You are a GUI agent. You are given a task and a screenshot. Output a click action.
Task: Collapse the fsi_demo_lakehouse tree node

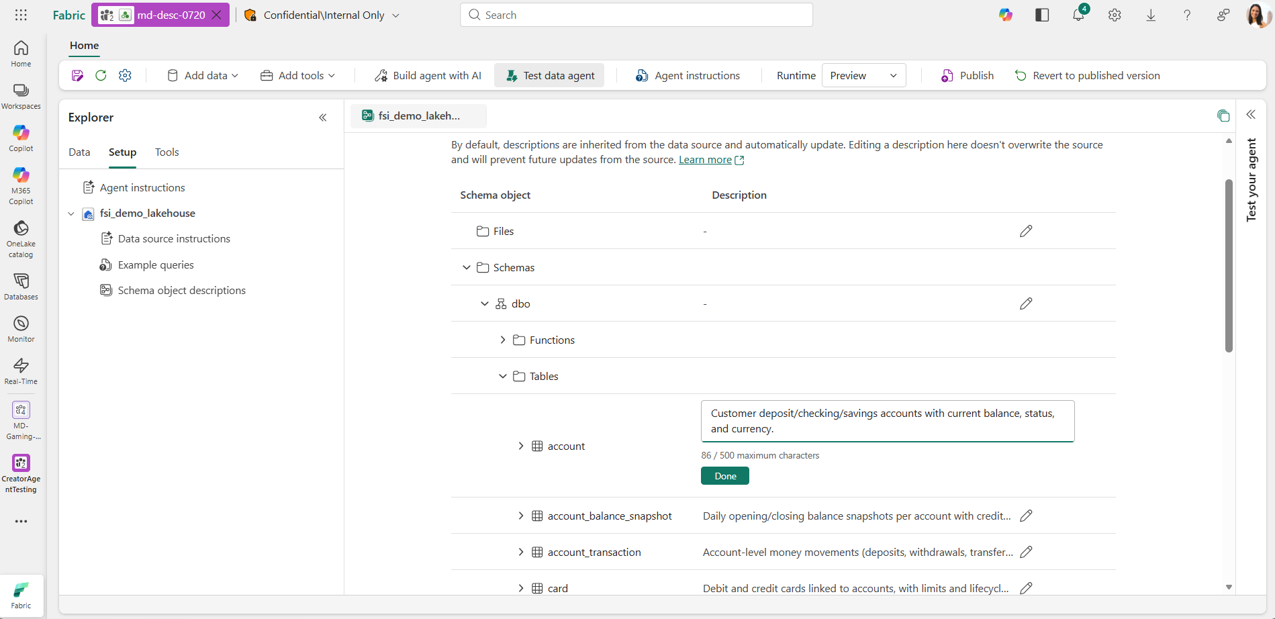pyautogui.click(x=71, y=213)
